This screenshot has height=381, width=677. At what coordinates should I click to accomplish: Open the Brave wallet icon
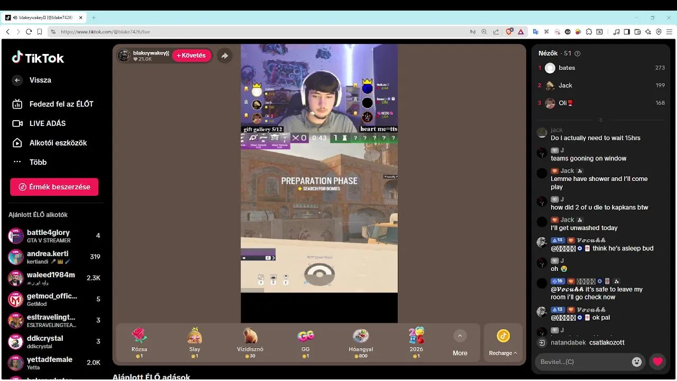637,32
